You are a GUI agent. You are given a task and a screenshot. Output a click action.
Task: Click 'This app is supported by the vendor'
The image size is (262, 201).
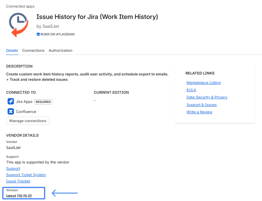tap(38, 162)
